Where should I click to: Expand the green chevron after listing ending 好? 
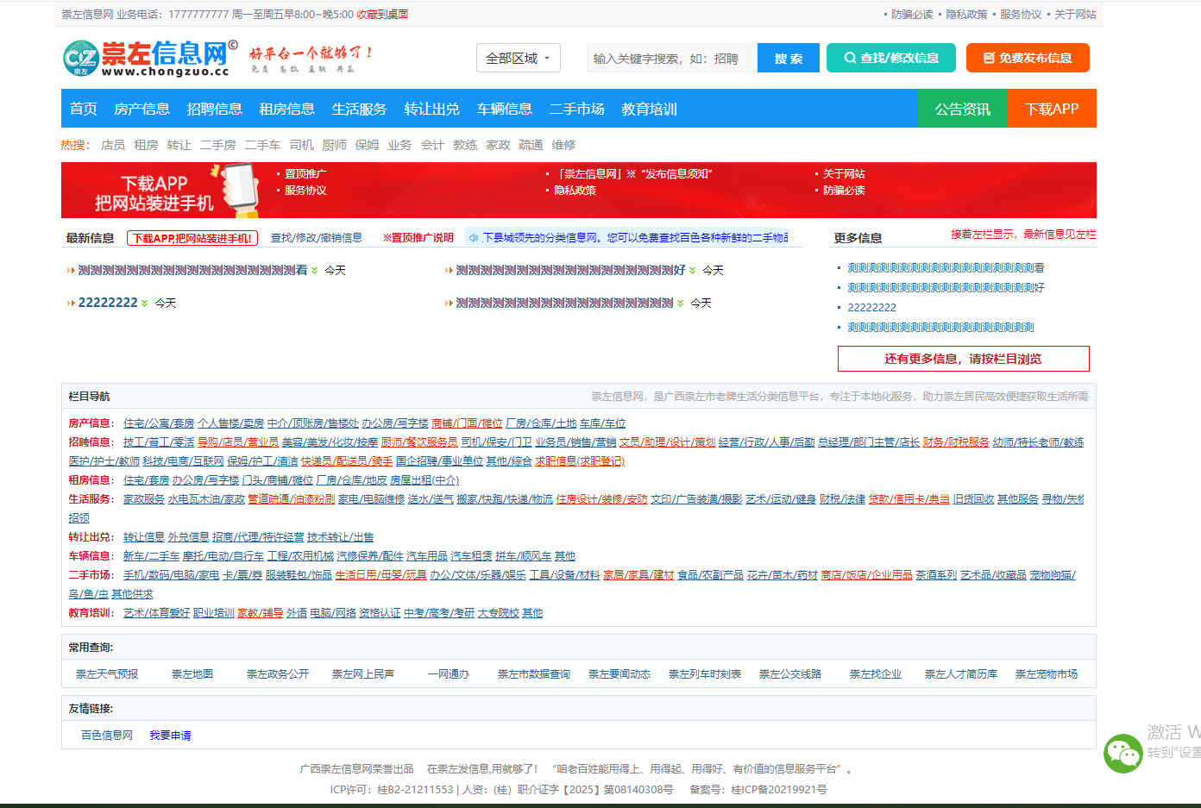[692, 270]
